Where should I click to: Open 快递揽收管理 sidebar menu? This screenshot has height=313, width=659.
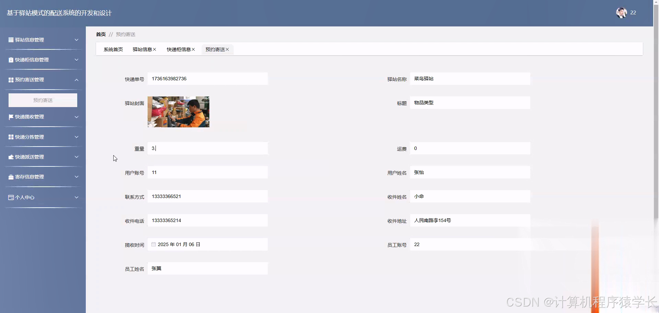(44, 117)
